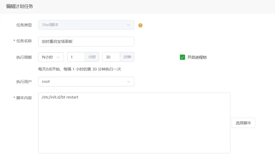Viewport: 275px width, 160px height.
Task: Click the chevron arrow beside N小时
Action: (x=58, y=57)
